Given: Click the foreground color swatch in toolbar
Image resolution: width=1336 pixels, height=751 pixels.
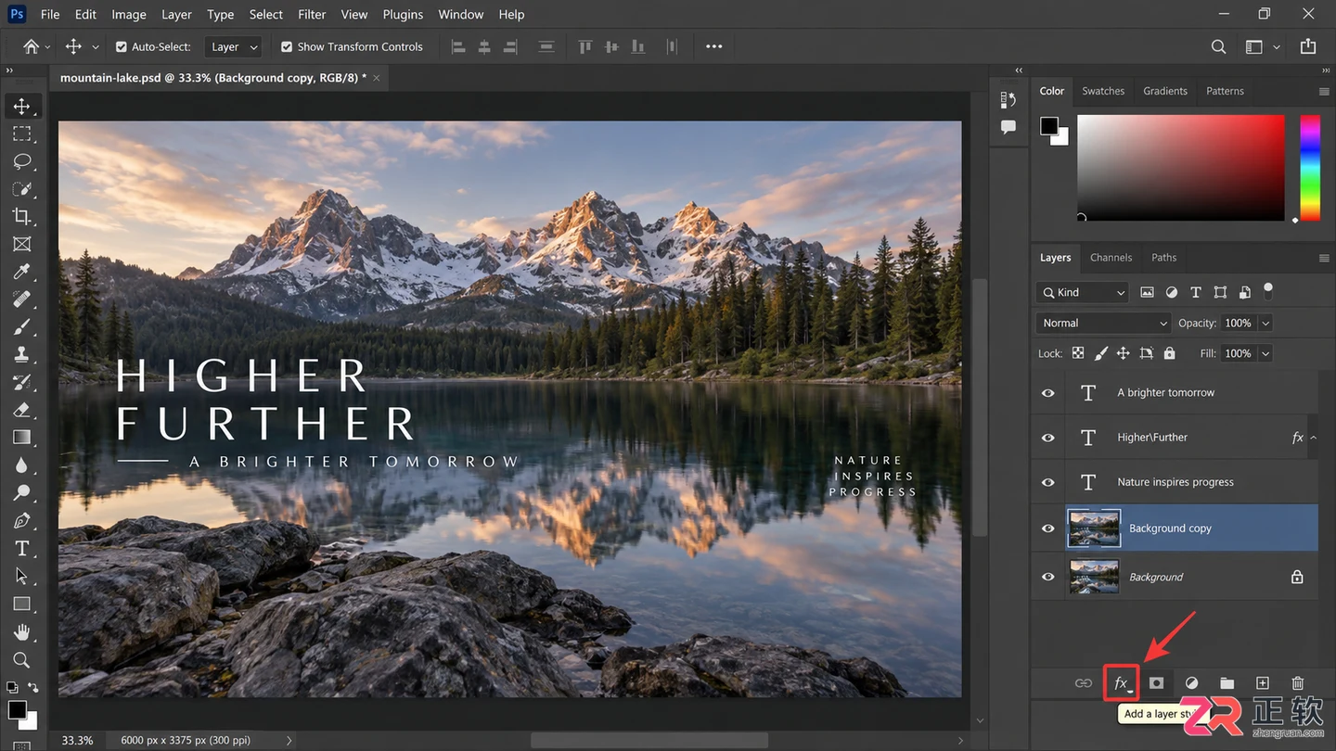Looking at the screenshot, I should (16, 709).
